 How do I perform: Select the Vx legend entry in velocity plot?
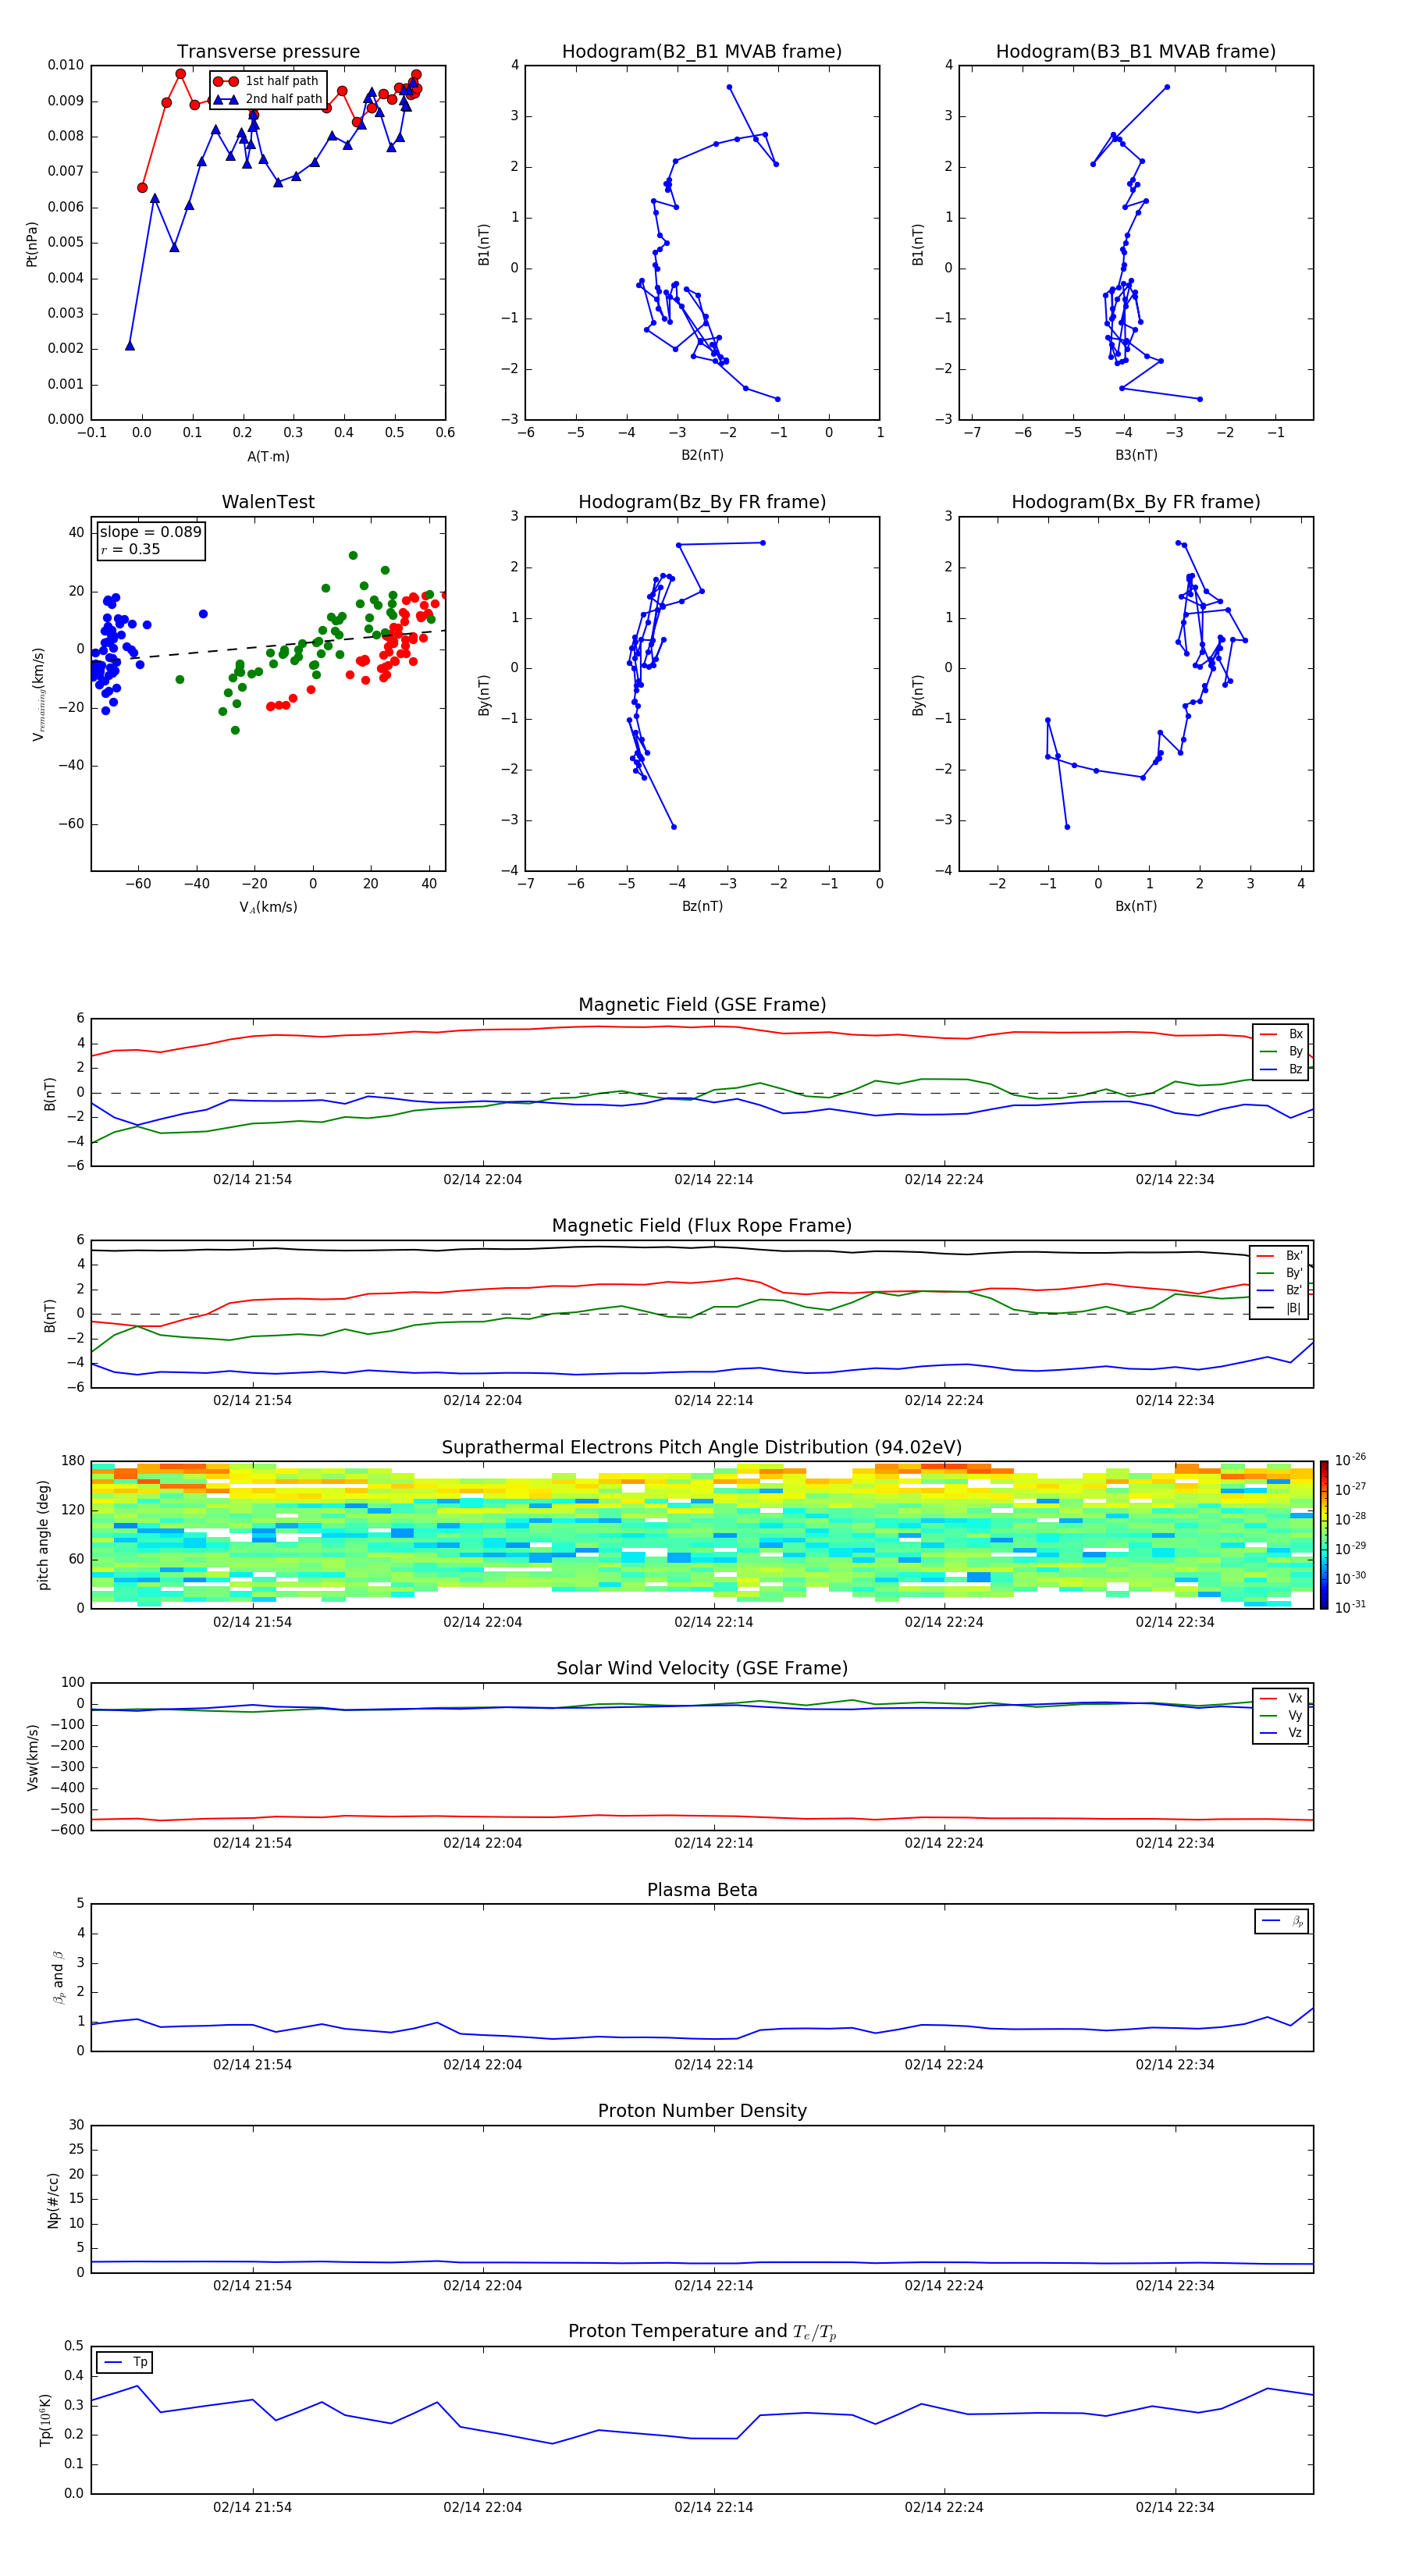[x=1281, y=1698]
